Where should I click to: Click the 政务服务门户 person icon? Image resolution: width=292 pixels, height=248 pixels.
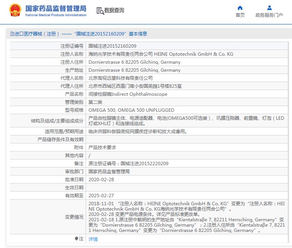tap(269, 8)
